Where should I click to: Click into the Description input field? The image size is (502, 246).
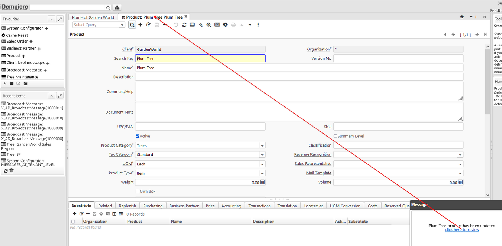point(299,77)
